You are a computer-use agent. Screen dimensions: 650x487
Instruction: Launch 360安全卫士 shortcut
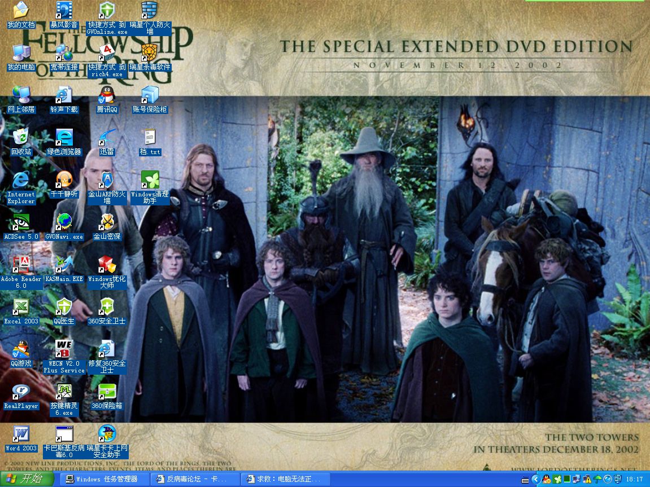[107, 311]
